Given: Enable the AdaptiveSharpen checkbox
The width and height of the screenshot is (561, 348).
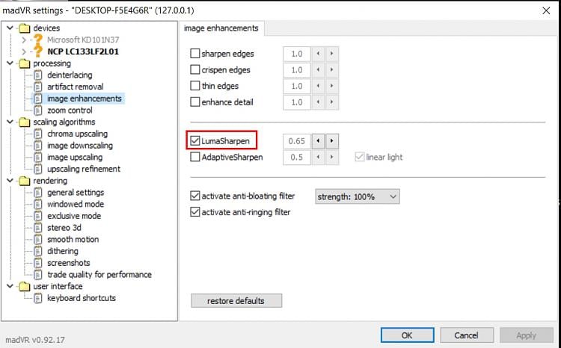Looking at the screenshot, I should click(195, 157).
